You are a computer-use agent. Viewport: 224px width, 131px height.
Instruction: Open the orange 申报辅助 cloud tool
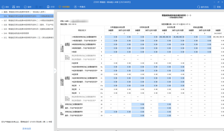pos(64,7)
